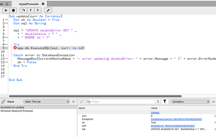Viewport: 216px width, 137px height.
Task: Toggle breakpoint marker on line 13
Action: click(x=6, y=62)
